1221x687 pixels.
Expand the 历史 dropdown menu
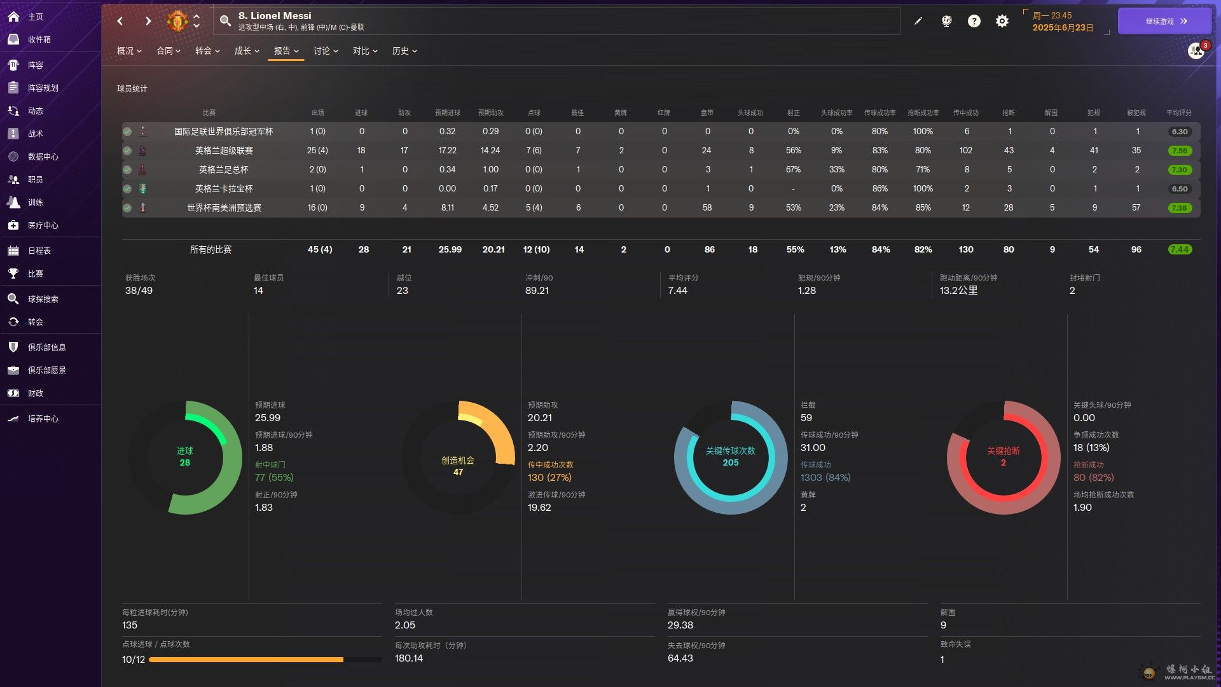(404, 51)
